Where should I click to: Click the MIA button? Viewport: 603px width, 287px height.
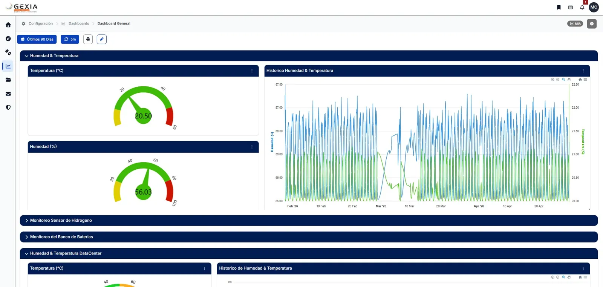pos(575,24)
